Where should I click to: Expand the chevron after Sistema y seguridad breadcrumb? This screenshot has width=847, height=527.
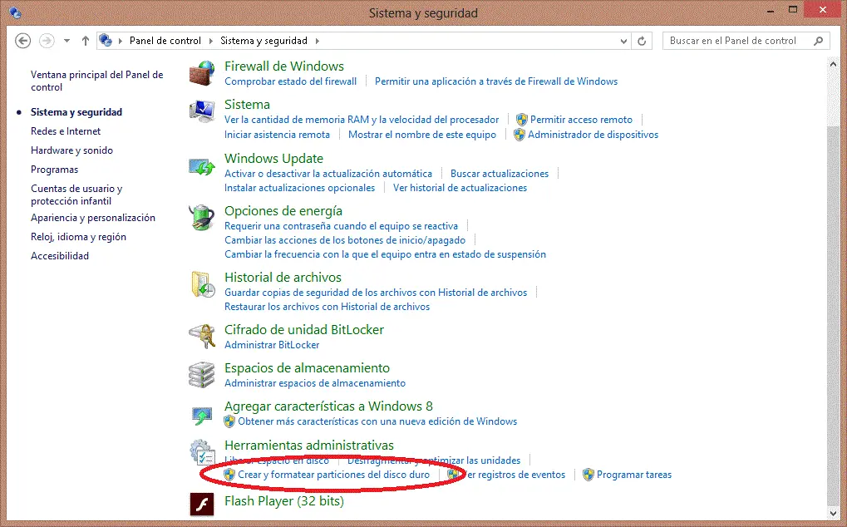pos(317,41)
